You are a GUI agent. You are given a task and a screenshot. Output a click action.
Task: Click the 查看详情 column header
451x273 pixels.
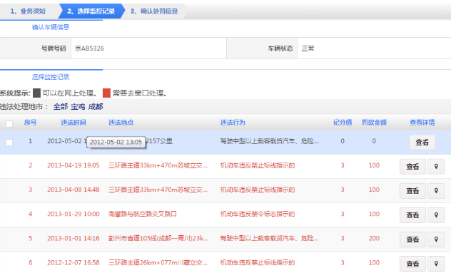[x=422, y=123]
